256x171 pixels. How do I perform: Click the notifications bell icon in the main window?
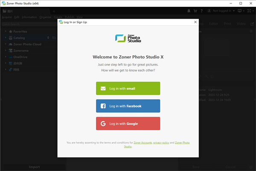[189, 11]
